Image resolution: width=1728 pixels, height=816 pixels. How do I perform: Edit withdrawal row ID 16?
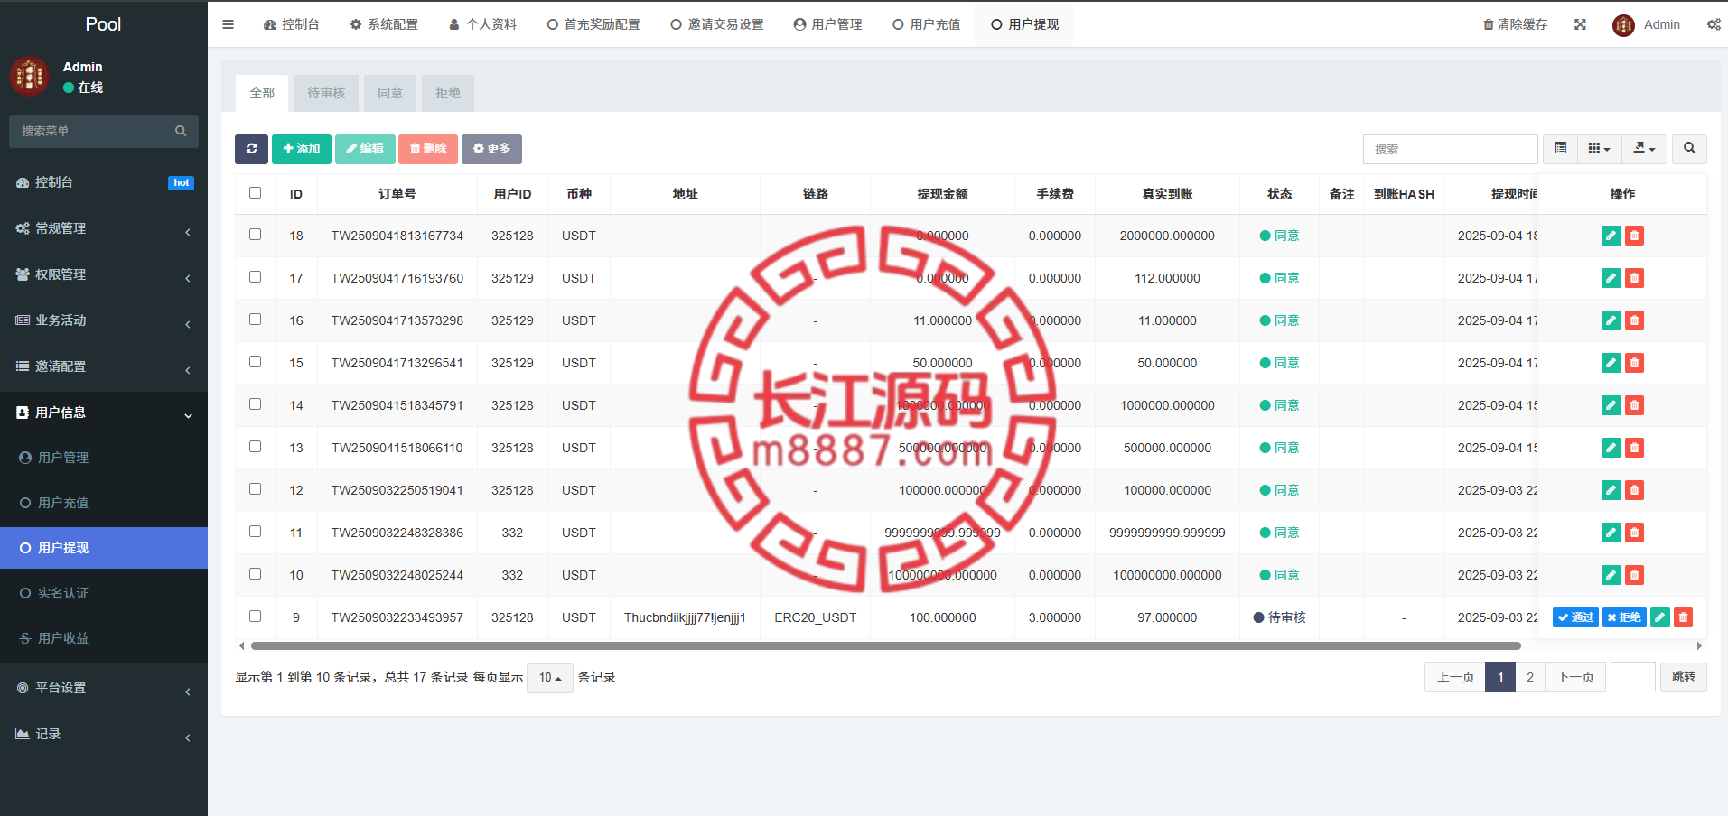point(1611,320)
